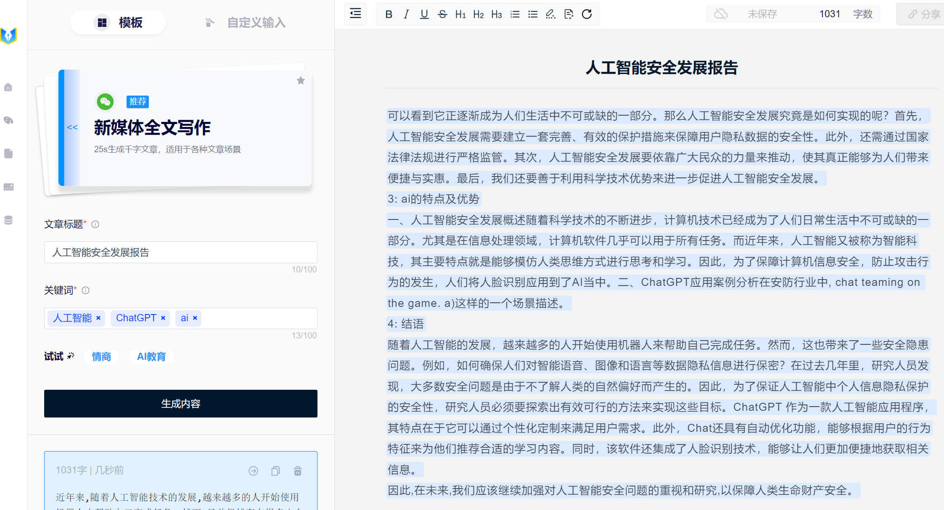Apply italic formatting

pos(406,14)
